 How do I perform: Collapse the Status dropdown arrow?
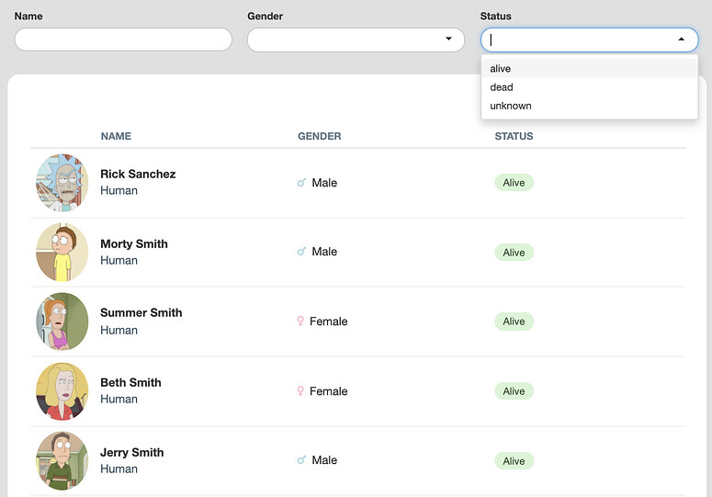tap(681, 40)
